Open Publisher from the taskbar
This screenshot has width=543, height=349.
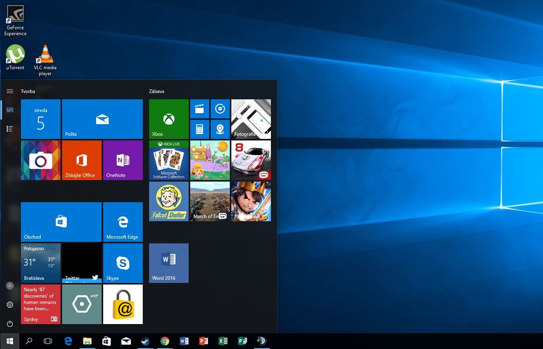pos(242,341)
